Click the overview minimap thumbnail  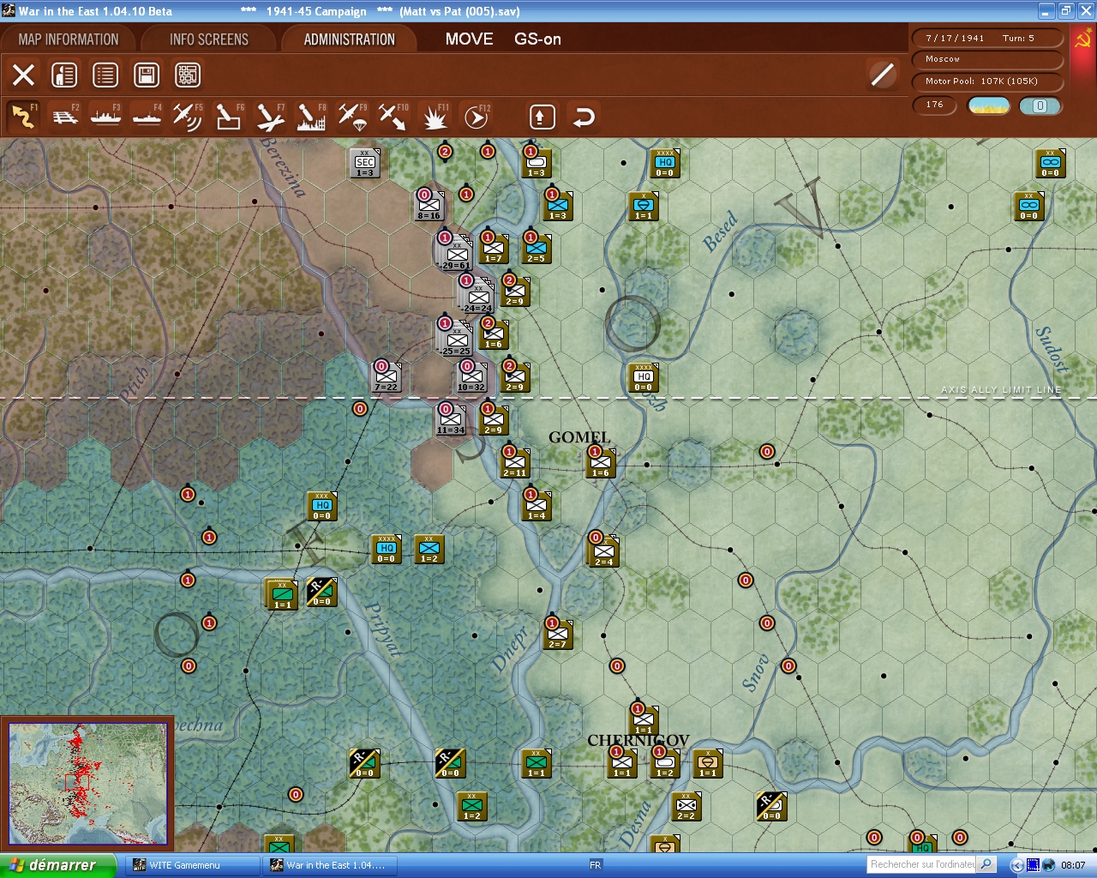tap(87, 784)
